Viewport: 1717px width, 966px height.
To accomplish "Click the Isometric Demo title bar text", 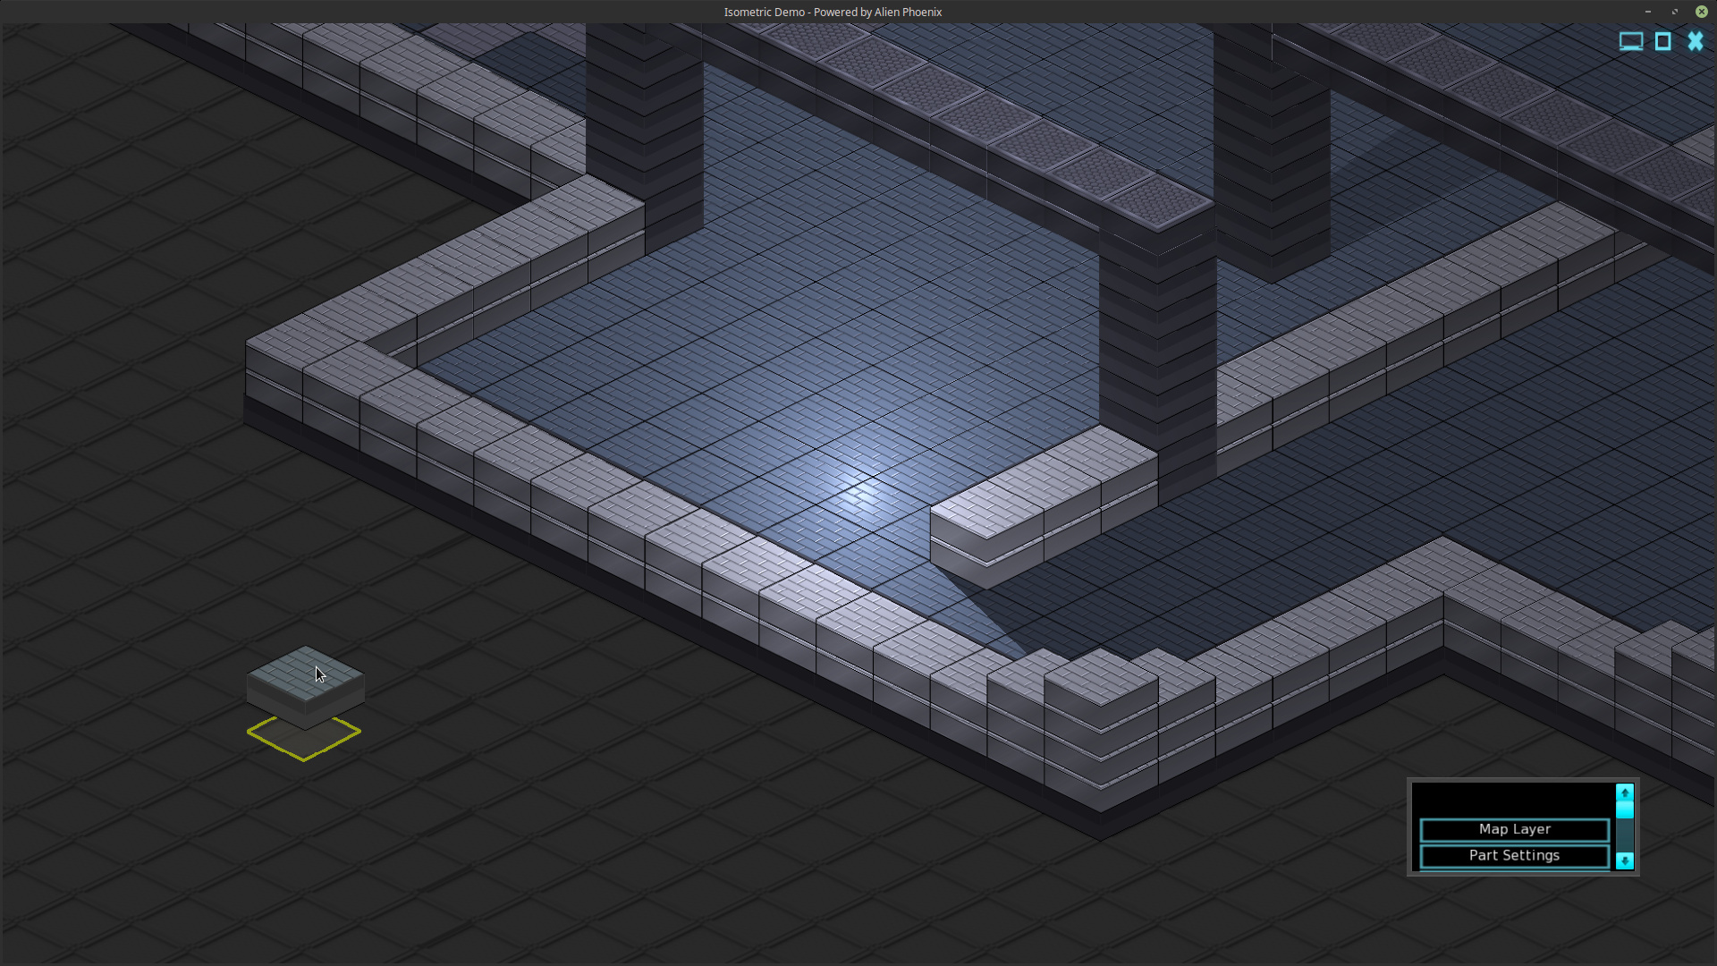I will [x=832, y=12].
